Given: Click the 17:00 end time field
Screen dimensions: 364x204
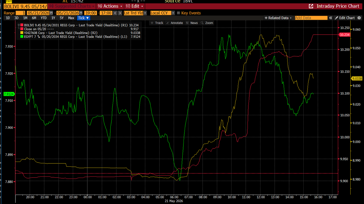Looking at the screenshot, I should pos(106,13).
